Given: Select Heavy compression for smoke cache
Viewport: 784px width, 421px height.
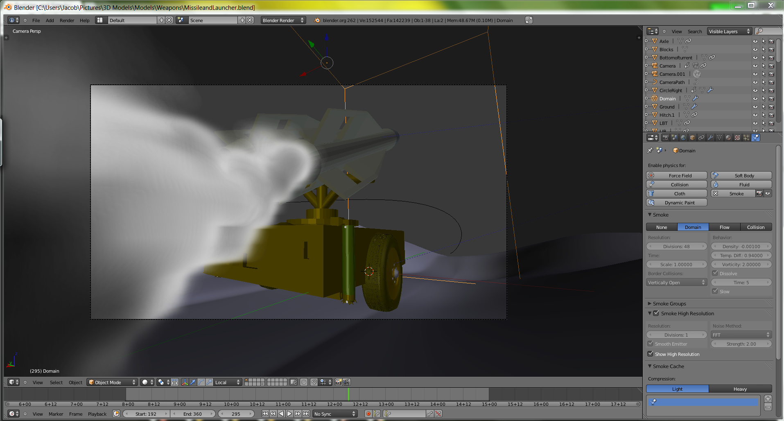Looking at the screenshot, I should coord(740,389).
